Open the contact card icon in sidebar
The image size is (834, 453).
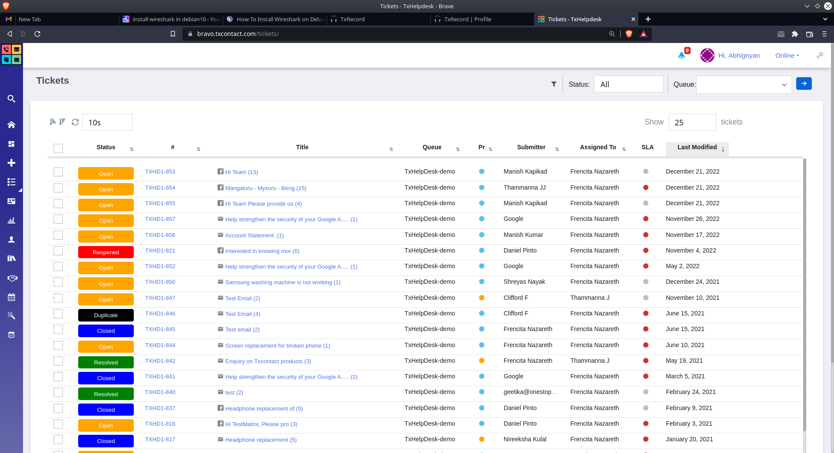[x=11, y=201]
